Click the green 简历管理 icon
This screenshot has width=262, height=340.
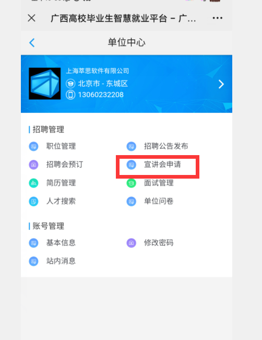(33, 183)
